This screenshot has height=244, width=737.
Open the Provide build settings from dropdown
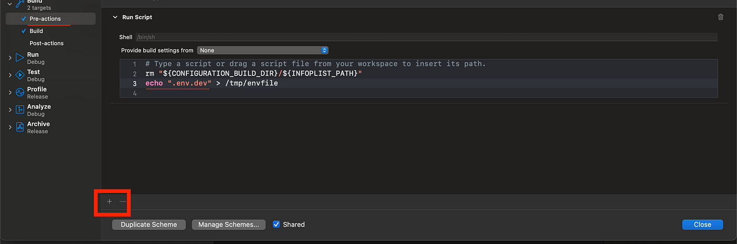[263, 50]
